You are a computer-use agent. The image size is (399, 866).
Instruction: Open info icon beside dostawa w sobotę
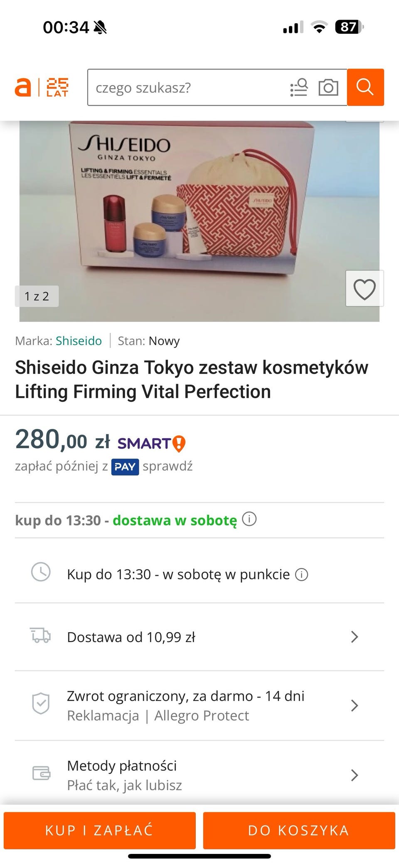(249, 519)
